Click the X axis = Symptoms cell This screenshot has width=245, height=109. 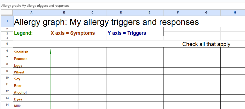coord(73,33)
